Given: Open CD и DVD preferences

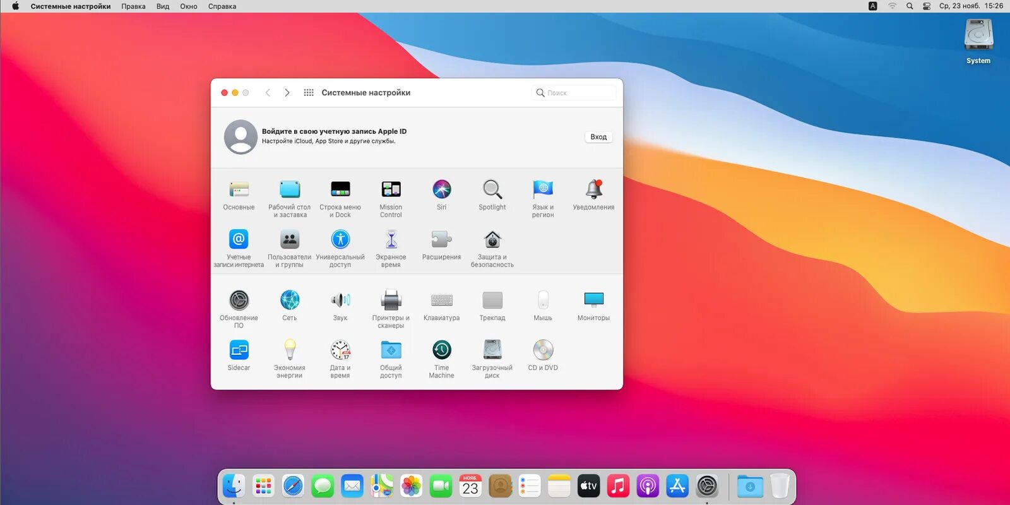Looking at the screenshot, I should pos(543,355).
